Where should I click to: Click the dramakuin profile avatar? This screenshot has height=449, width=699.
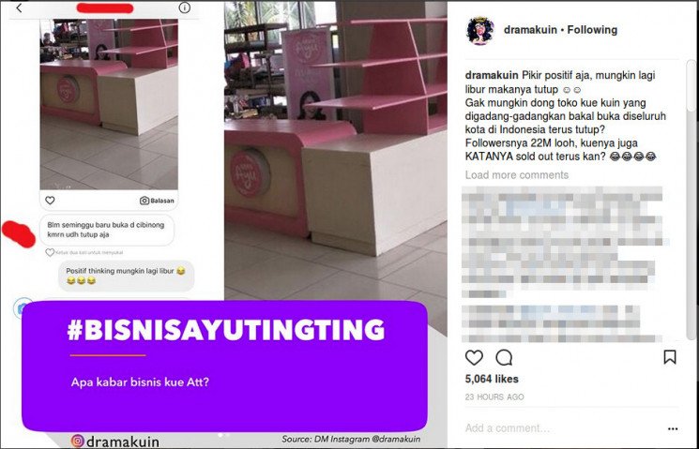480,31
